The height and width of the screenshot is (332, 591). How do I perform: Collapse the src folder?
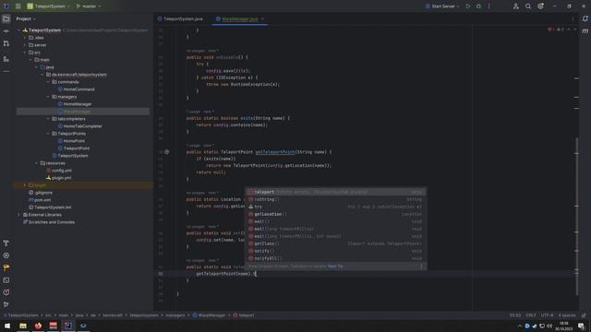[x=25, y=53]
